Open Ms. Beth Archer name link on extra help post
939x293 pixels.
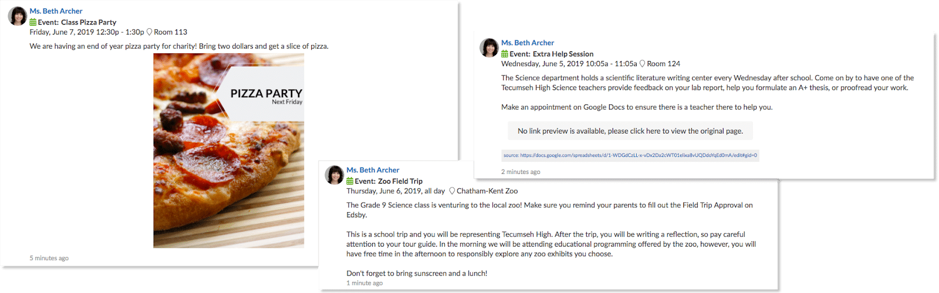point(528,43)
